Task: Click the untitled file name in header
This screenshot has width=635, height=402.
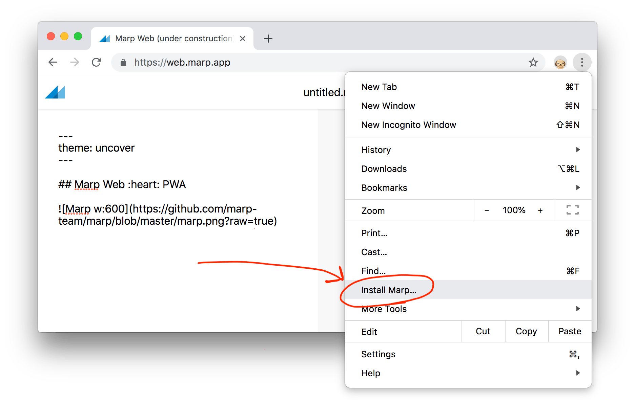Action: pyautogui.click(x=324, y=92)
